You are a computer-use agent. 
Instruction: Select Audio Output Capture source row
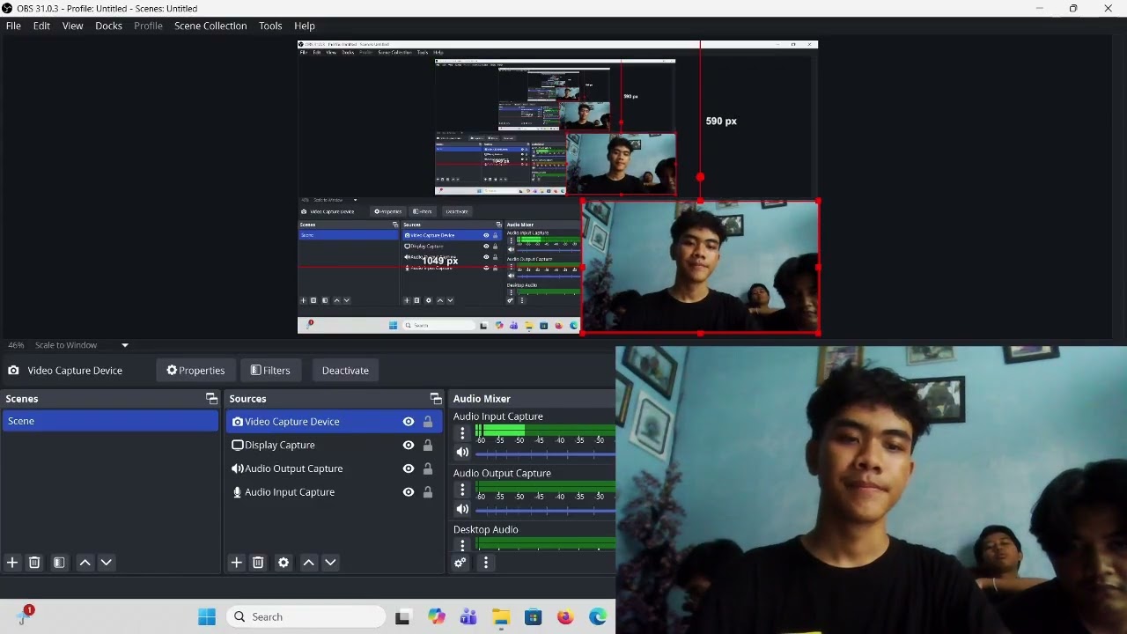pyautogui.click(x=334, y=468)
